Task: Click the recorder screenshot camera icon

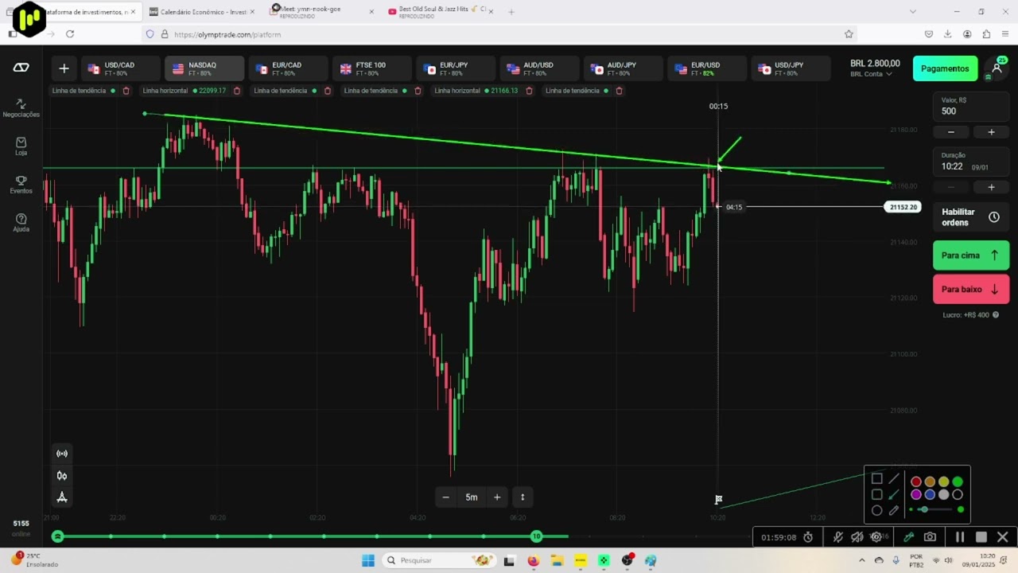Action: coord(930,537)
